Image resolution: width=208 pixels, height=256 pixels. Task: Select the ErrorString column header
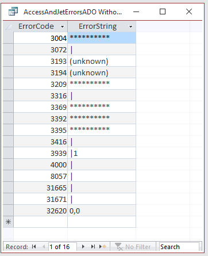(102, 26)
